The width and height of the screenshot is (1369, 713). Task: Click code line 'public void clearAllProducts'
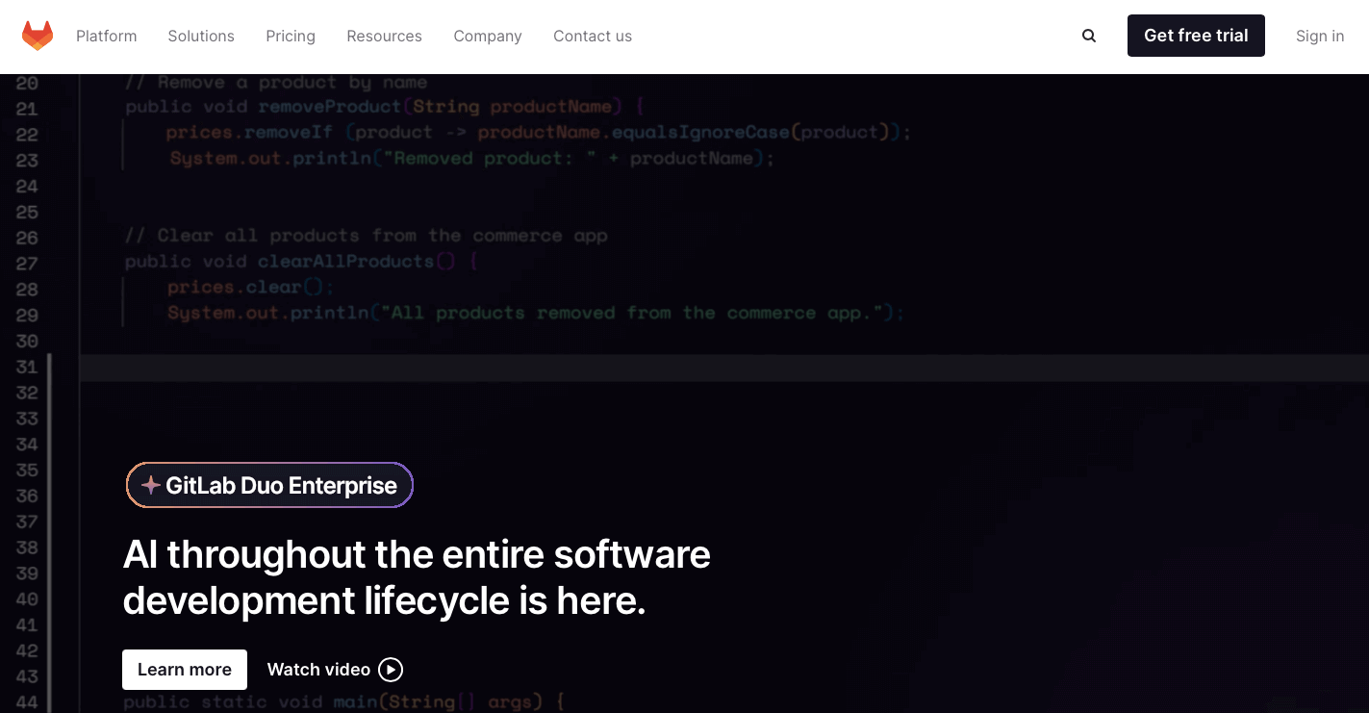point(301,262)
